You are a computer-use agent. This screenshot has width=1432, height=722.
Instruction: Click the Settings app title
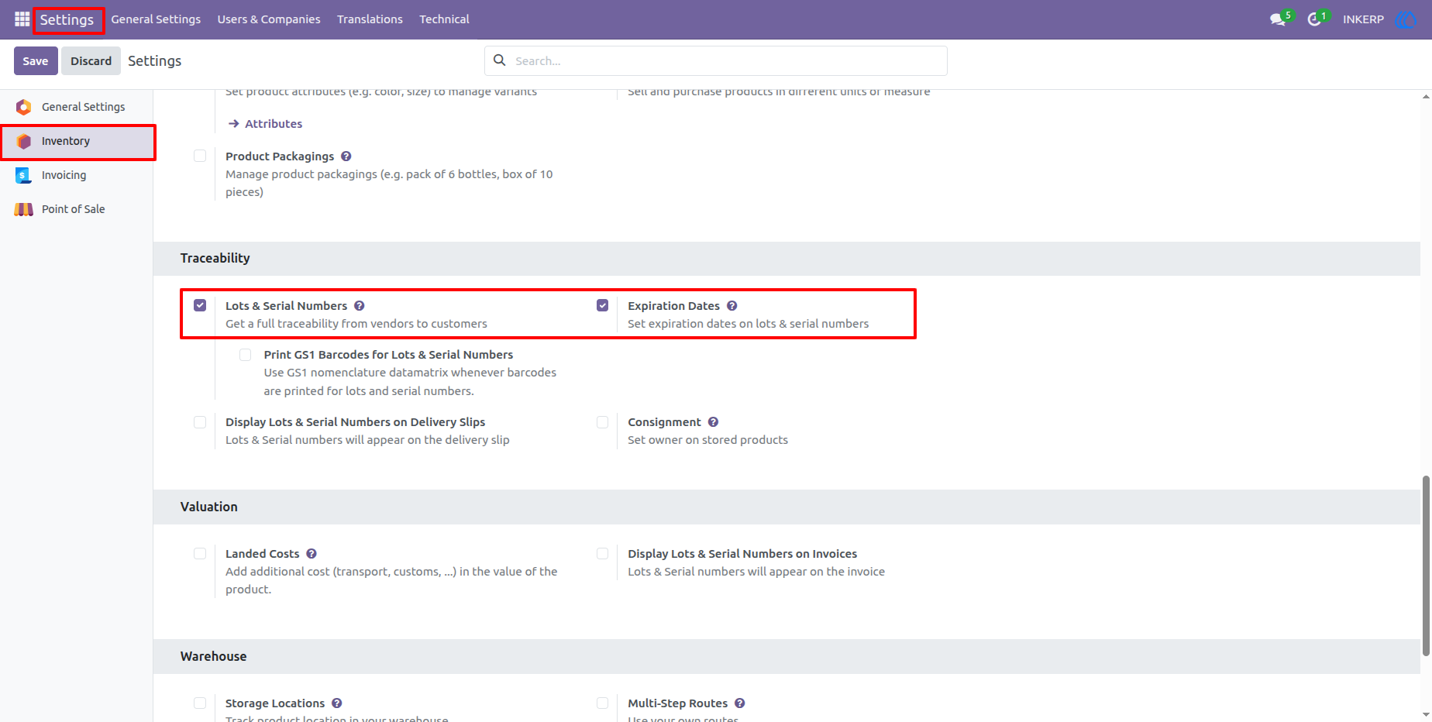pos(67,20)
